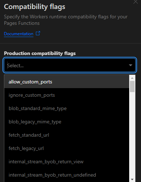The image size is (141, 182).
Task: Collapse the flags dropdown arrow
Action: pos(131,65)
